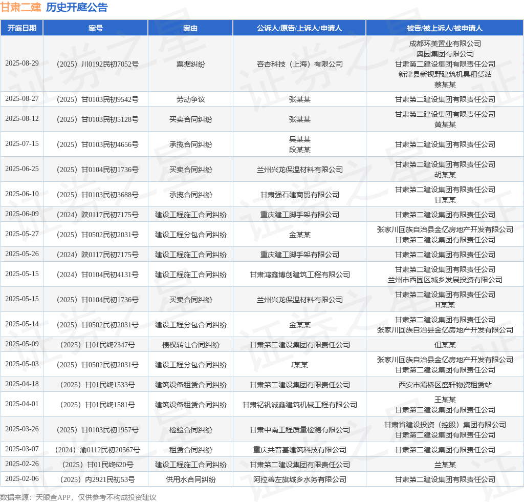
Task: Select the 检验合同纠纷 case cause
Action: pos(190,430)
